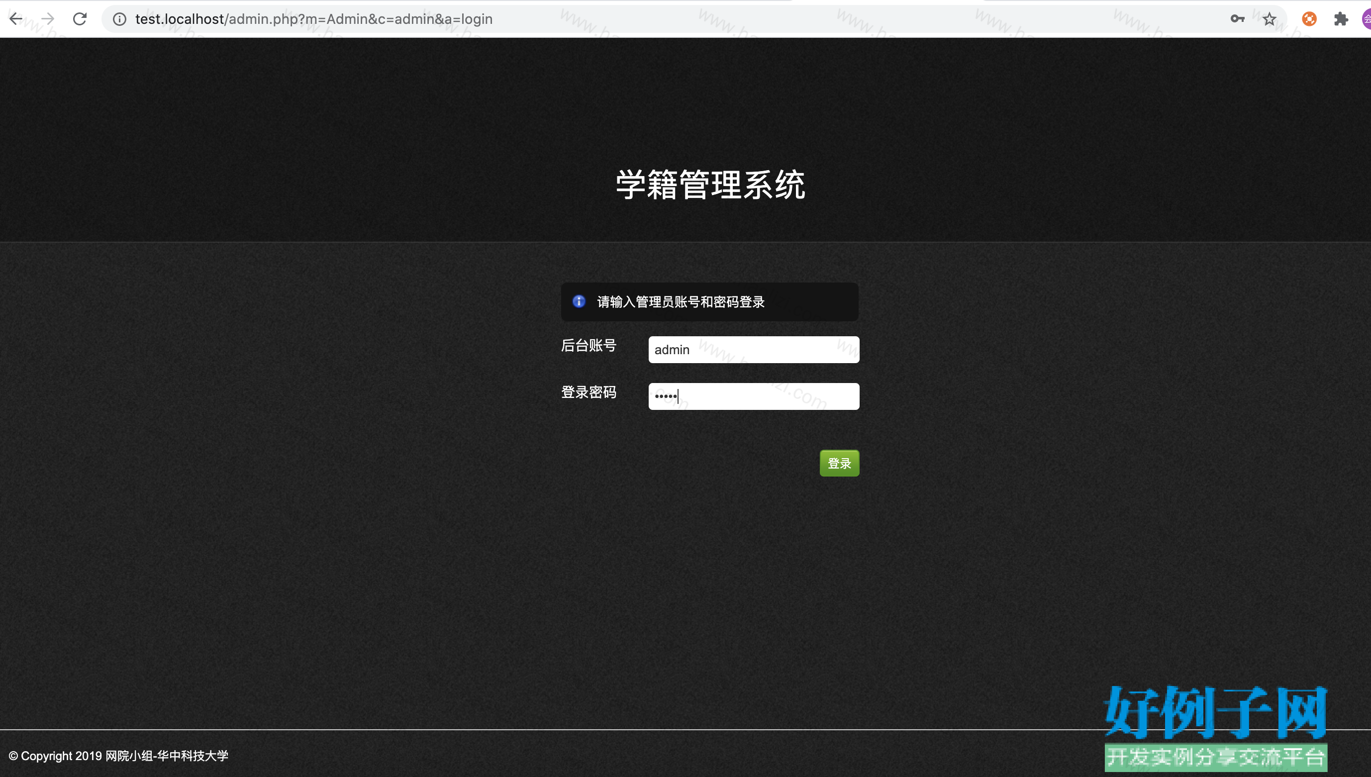The image size is (1371, 777).
Task: Click the 请输入管理员账号和密码登录 notice text
Action: pyautogui.click(x=681, y=302)
